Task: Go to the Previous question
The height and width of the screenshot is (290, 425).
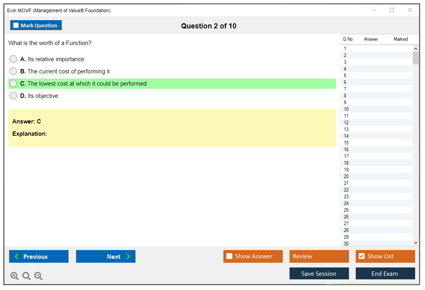Action: (39, 256)
